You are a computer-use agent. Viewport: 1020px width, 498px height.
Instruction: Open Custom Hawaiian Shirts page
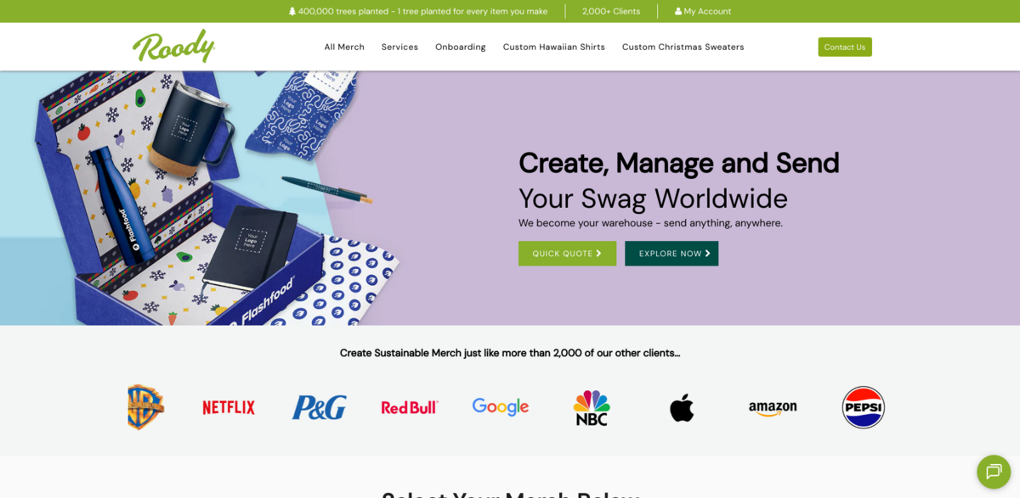[x=554, y=47]
